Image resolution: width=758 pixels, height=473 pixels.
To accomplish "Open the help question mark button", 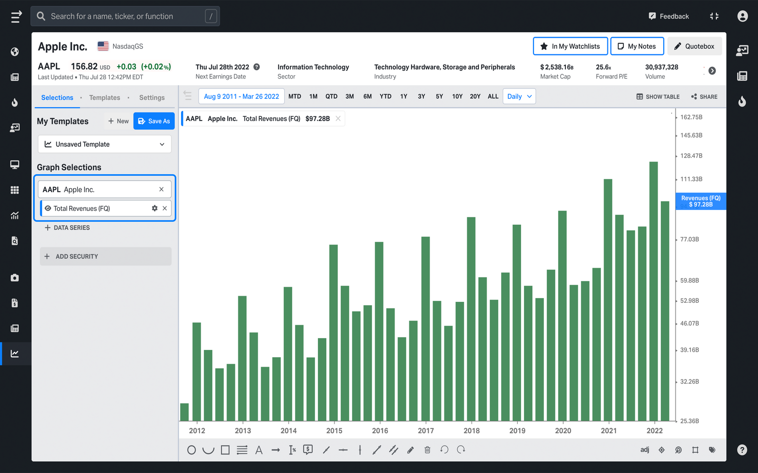I will [x=742, y=450].
